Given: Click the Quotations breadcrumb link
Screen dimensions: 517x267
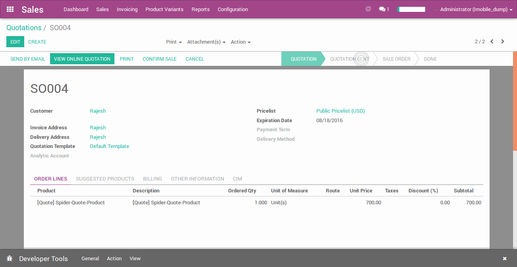Looking at the screenshot, I should point(24,28).
